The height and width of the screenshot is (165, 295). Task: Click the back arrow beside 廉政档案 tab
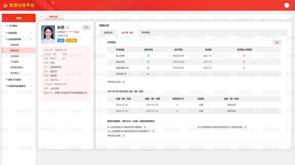tap(41, 17)
